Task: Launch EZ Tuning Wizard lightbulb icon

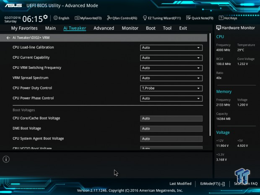Action: pyautogui.click(x=145, y=18)
